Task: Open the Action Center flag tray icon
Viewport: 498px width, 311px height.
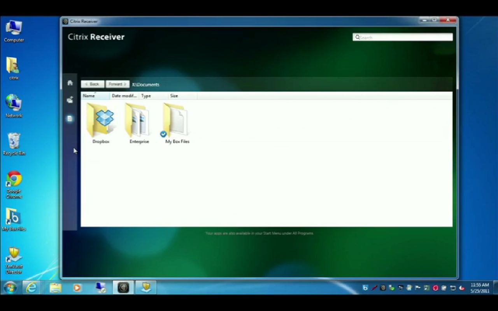Action: 418,288
